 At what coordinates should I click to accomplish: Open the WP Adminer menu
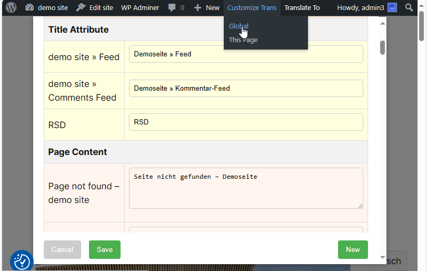tap(140, 7)
